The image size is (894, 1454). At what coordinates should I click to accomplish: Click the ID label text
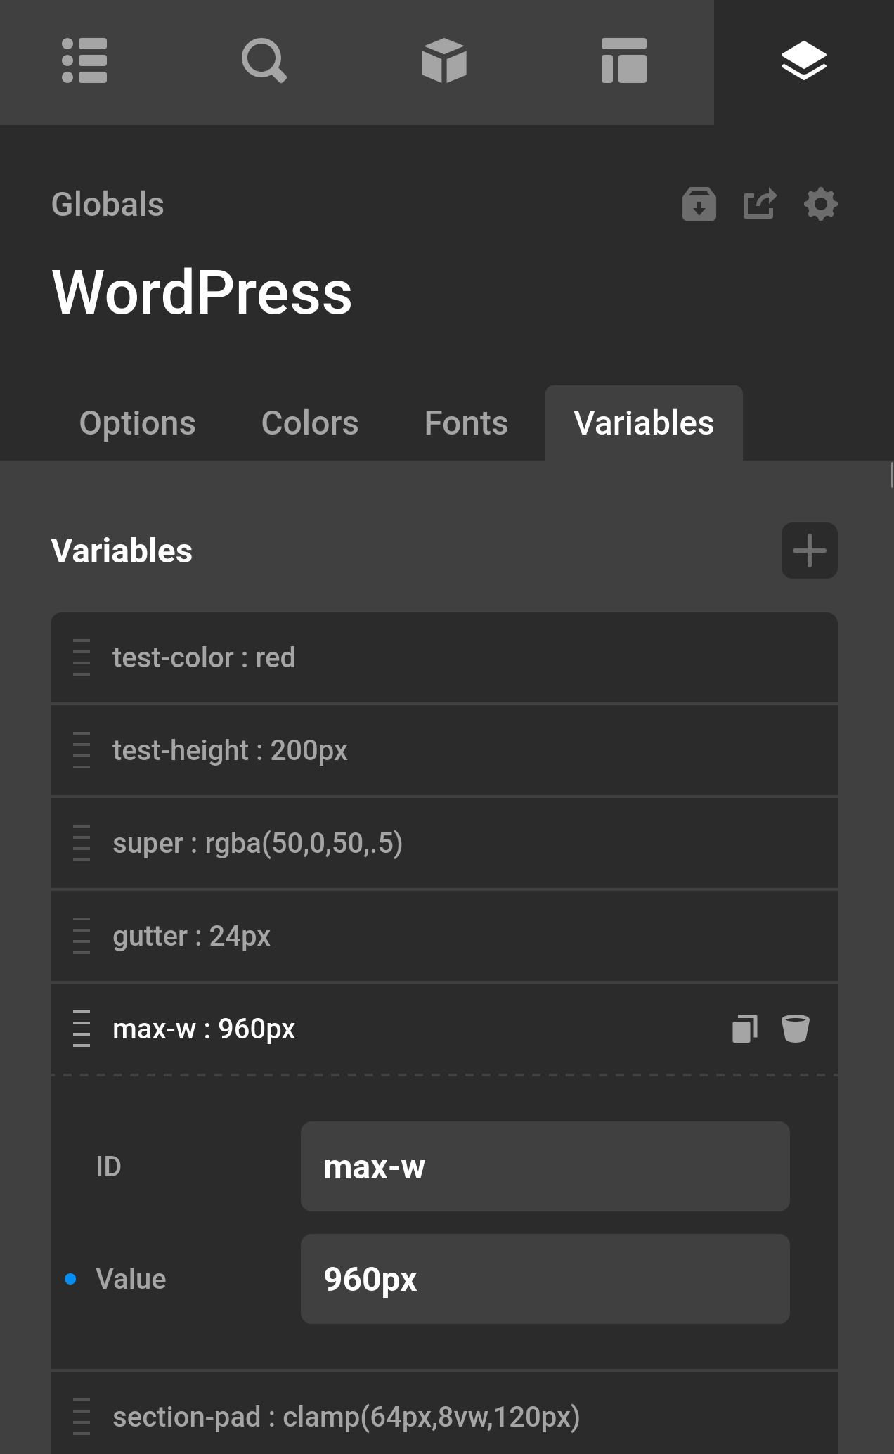(x=108, y=1166)
